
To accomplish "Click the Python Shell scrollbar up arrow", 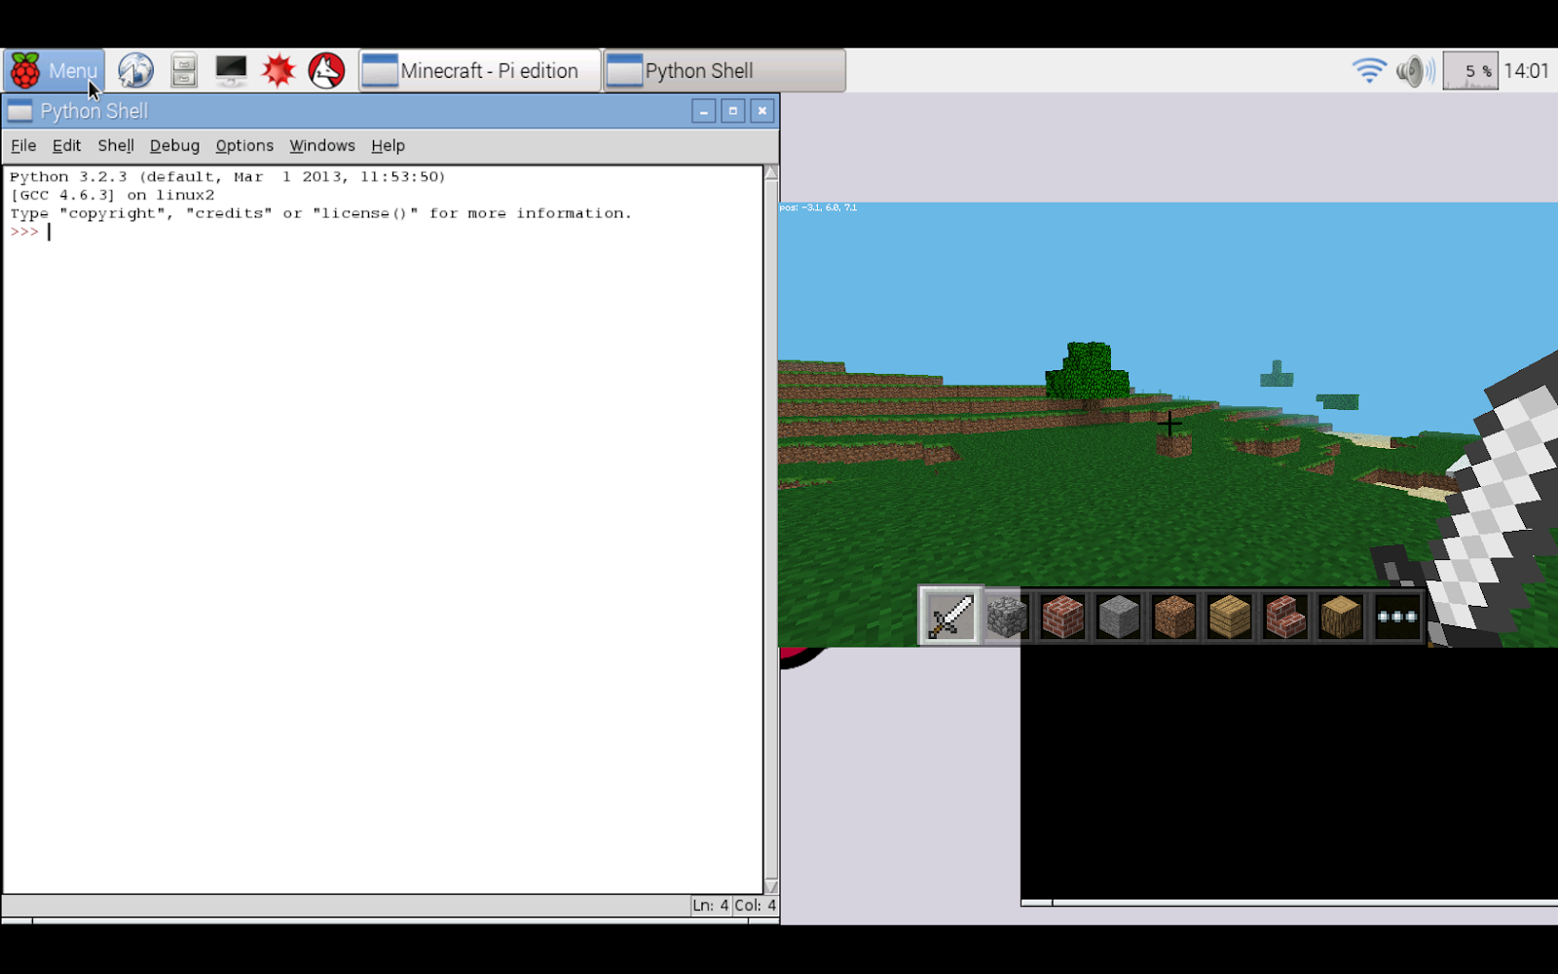I will click(771, 173).
